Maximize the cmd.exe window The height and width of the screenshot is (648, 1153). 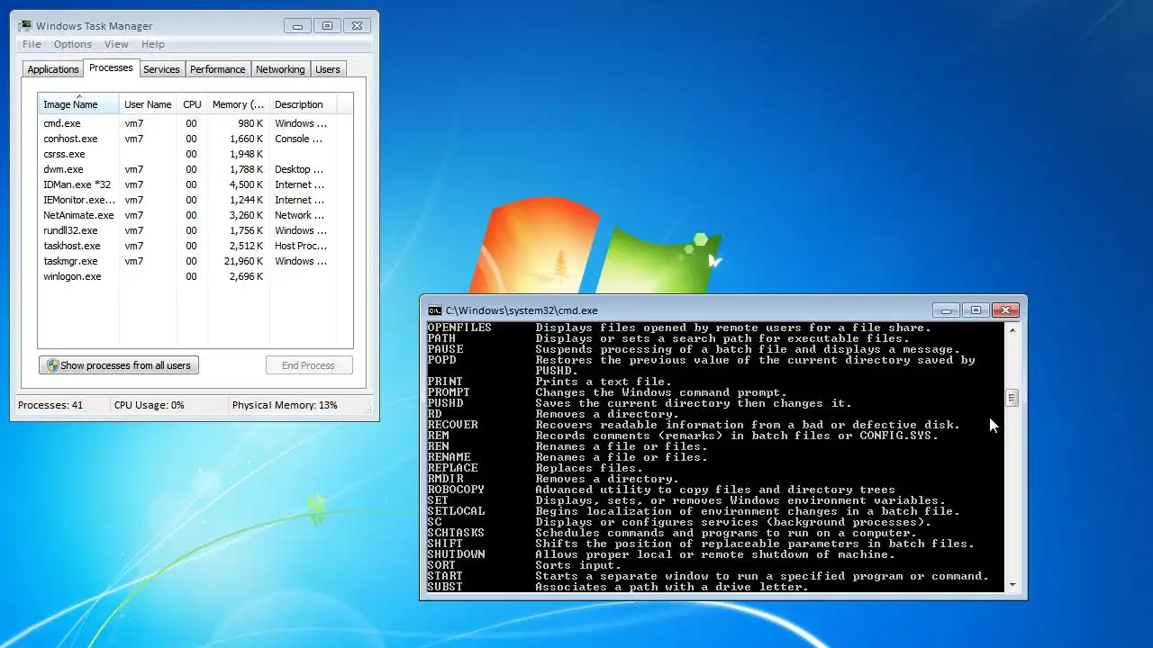click(976, 310)
